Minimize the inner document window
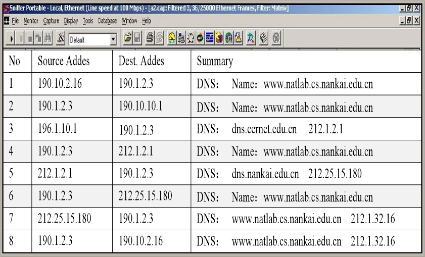425x257 pixels. pos(402,20)
